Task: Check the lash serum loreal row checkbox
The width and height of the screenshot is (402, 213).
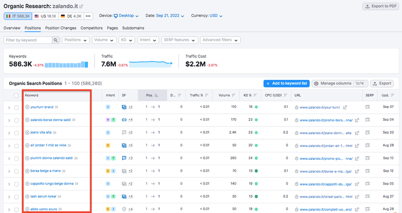Action: point(17,197)
